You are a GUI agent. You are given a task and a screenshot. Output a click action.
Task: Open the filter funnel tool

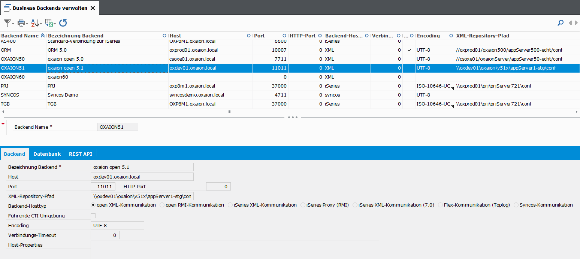[x=7, y=23]
